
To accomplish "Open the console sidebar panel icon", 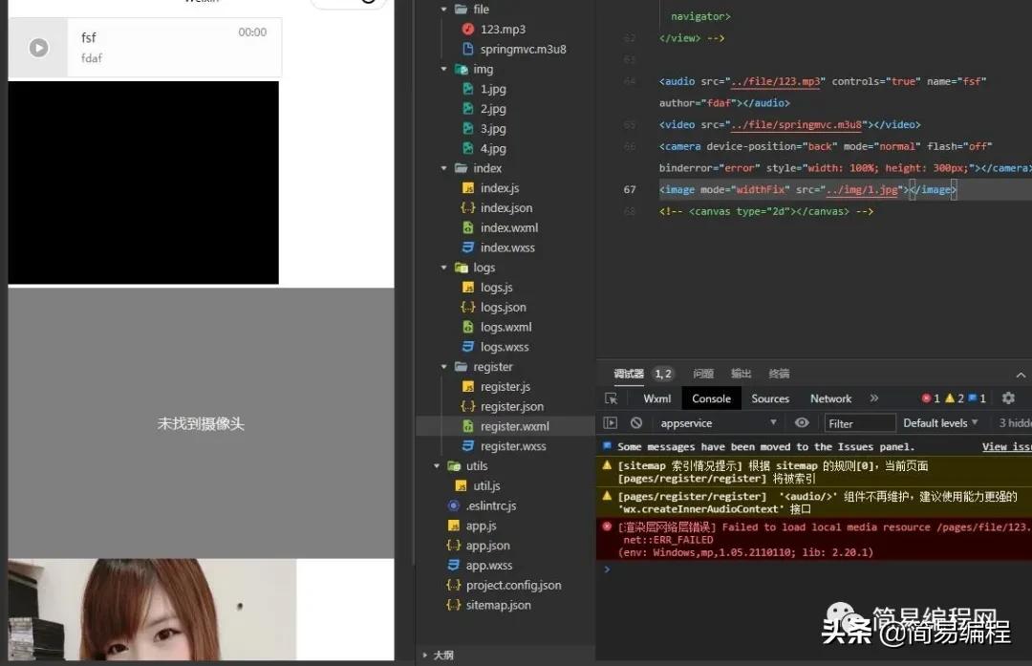I will pos(611,422).
